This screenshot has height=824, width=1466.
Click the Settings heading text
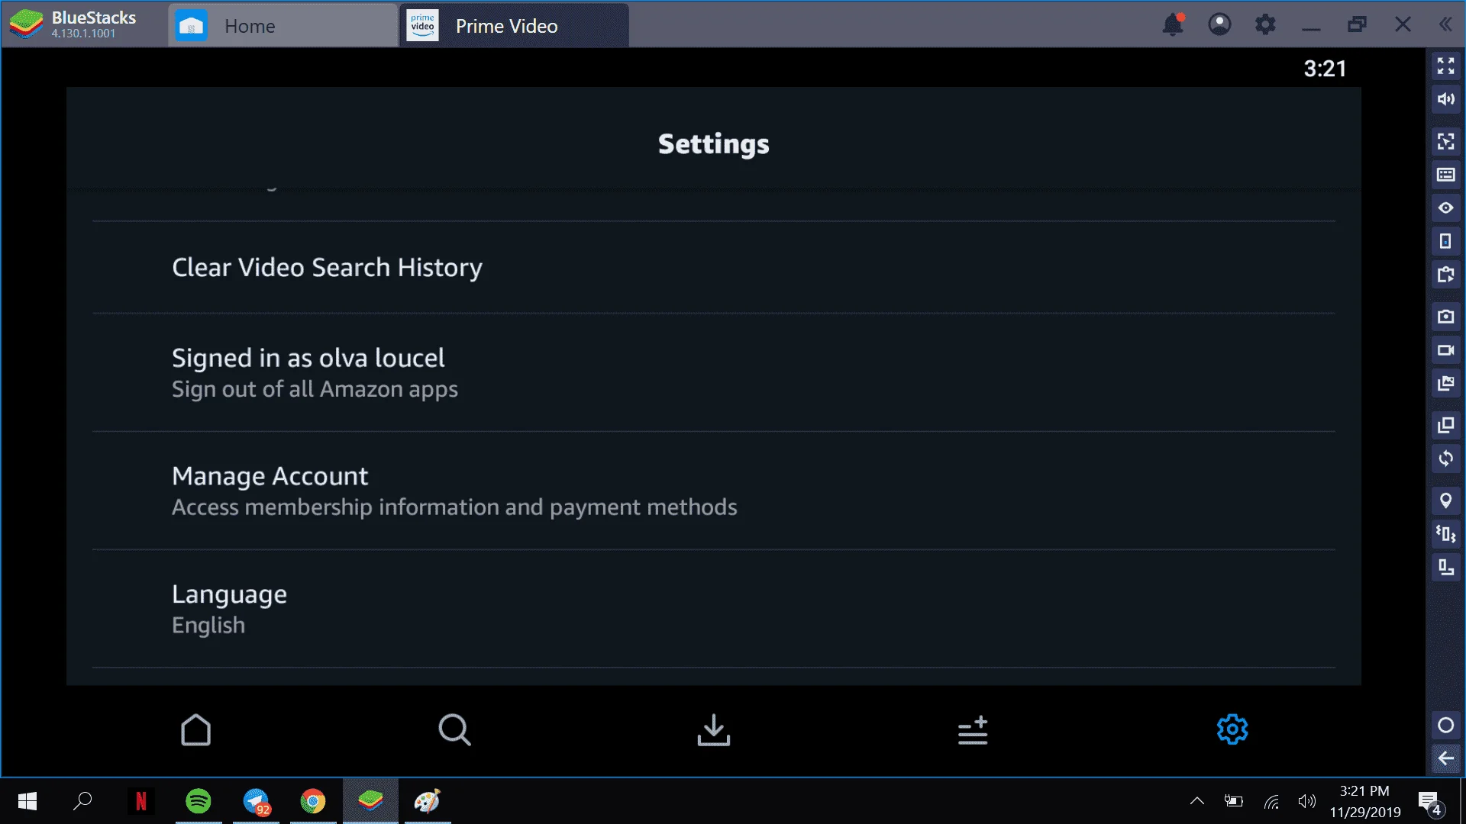[713, 144]
